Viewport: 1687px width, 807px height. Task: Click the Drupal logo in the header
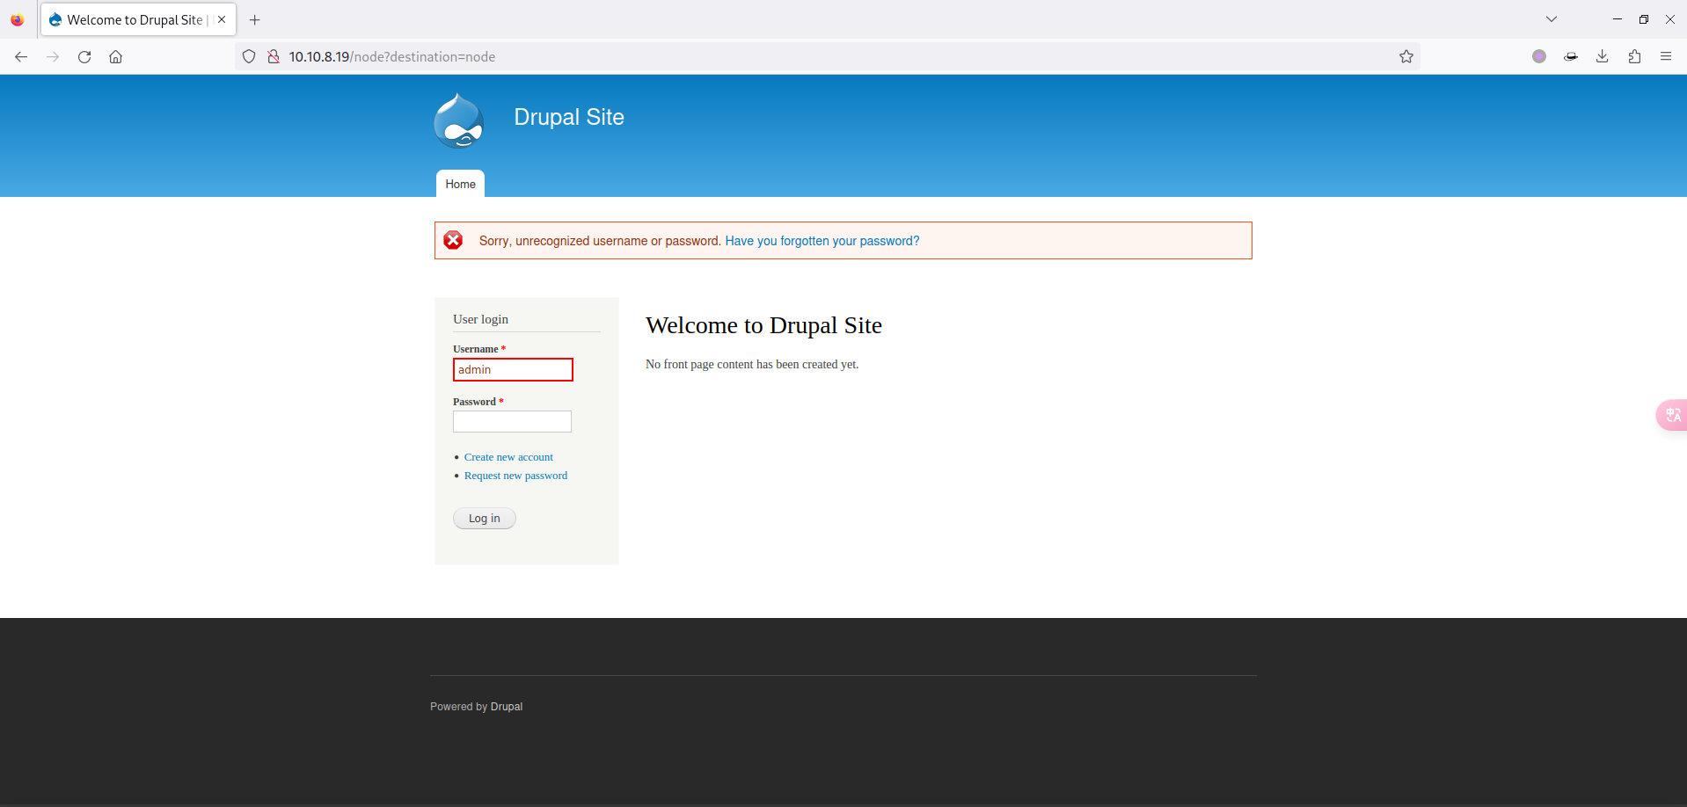click(458, 120)
